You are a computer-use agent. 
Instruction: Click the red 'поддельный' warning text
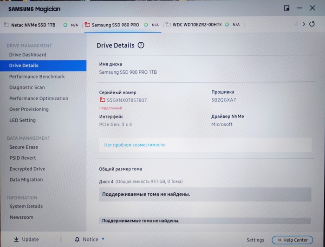(x=110, y=108)
